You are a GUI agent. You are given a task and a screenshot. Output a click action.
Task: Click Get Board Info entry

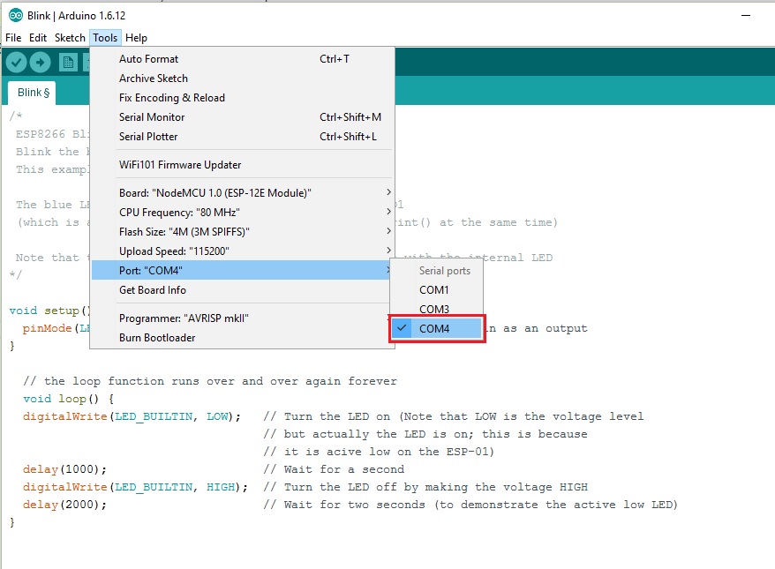[242, 290]
